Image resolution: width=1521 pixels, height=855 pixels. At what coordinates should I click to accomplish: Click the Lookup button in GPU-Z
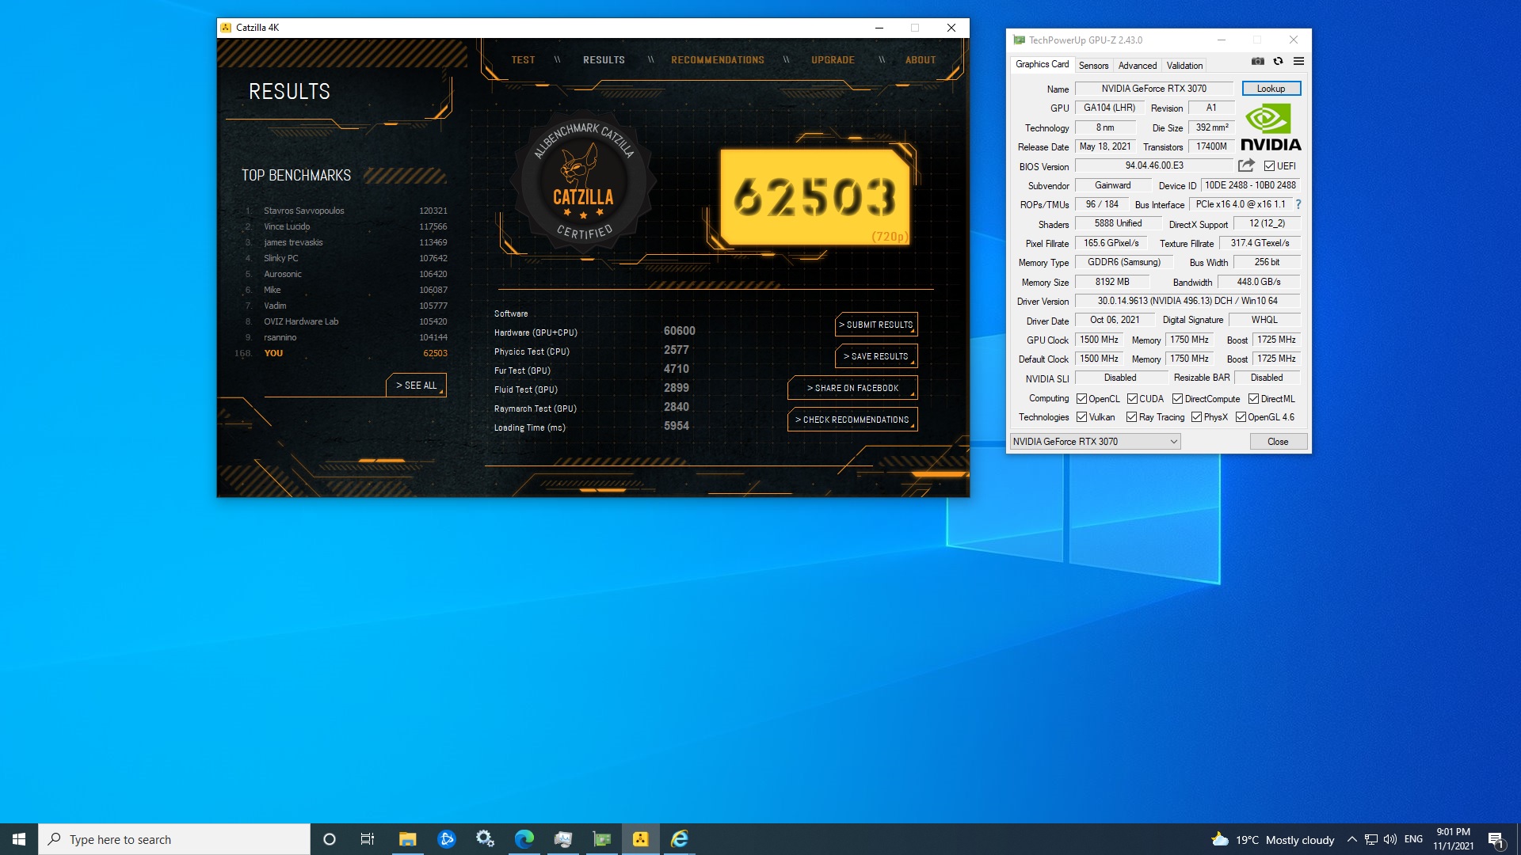pyautogui.click(x=1271, y=89)
